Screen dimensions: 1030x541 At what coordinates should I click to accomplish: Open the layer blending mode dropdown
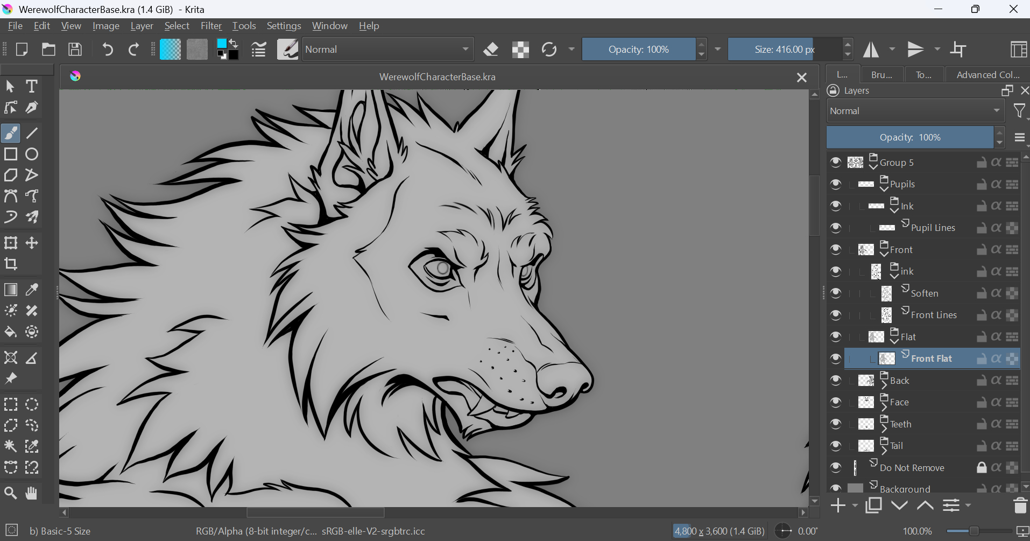(x=915, y=111)
